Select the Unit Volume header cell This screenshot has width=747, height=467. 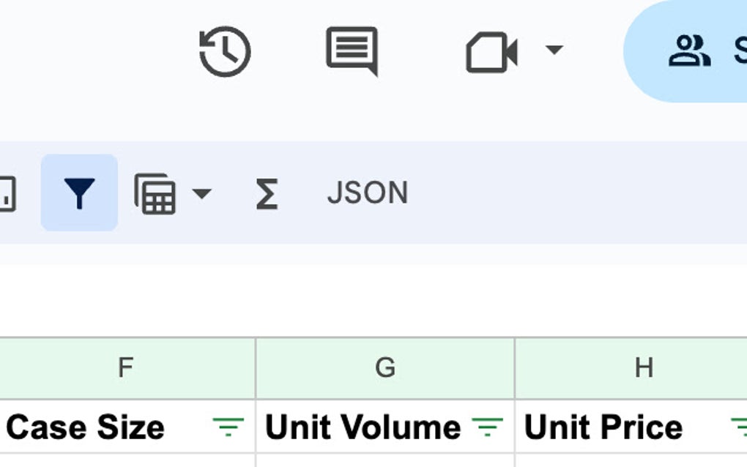(363, 427)
